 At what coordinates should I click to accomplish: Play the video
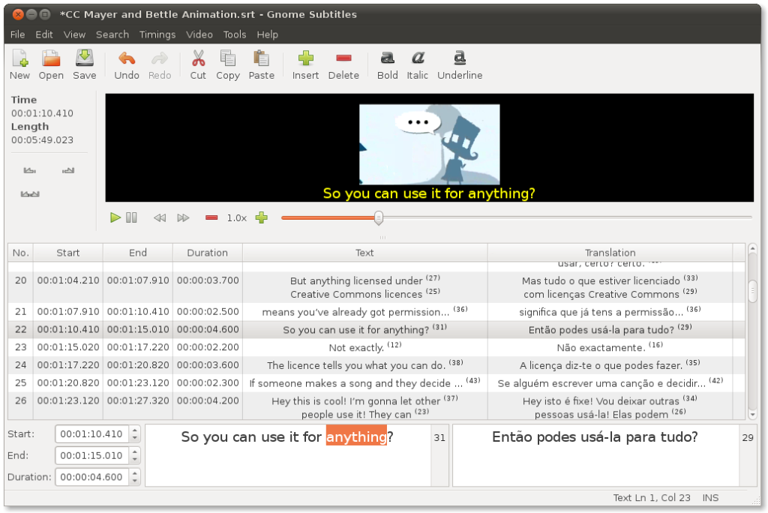point(115,217)
